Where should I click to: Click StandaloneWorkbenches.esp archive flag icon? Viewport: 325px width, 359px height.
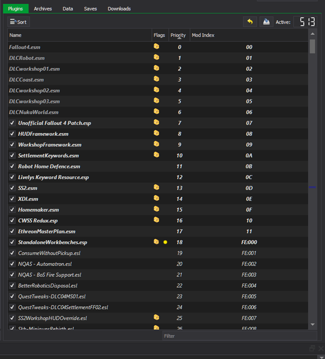click(156, 242)
